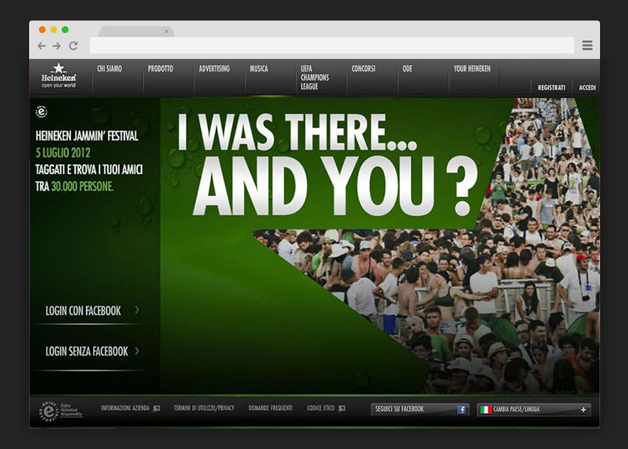
Task: Click the 'Heineken Jammin' Festival' title text
Action: click(x=87, y=136)
